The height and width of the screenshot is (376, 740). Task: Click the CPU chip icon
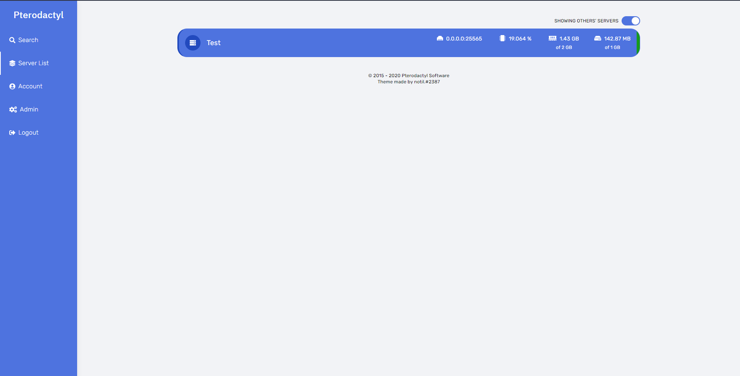tap(502, 39)
